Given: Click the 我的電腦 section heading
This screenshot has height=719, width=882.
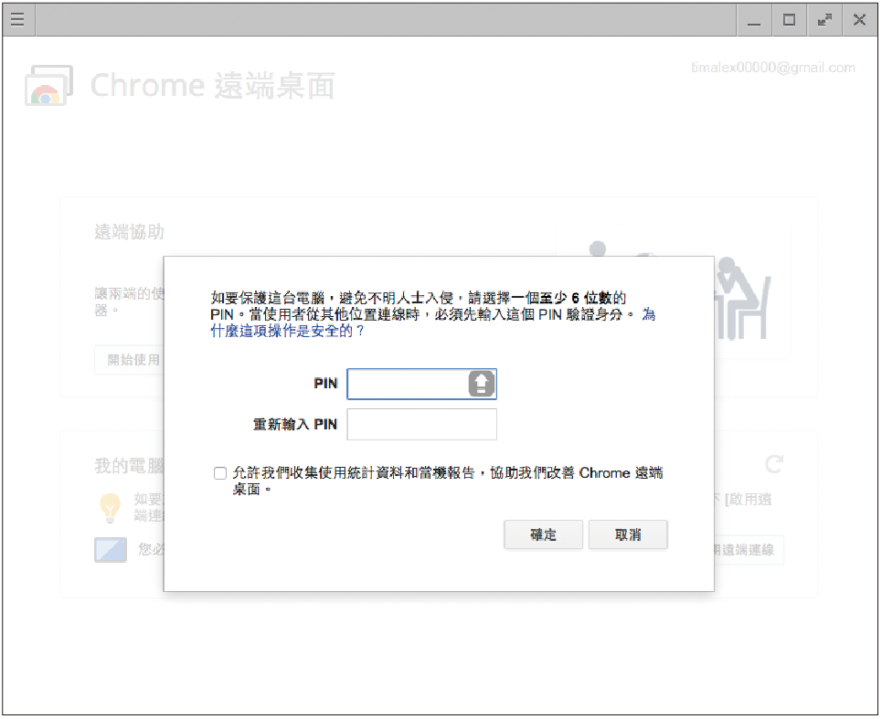Looking at the screenshot, I should coord(130,465).
